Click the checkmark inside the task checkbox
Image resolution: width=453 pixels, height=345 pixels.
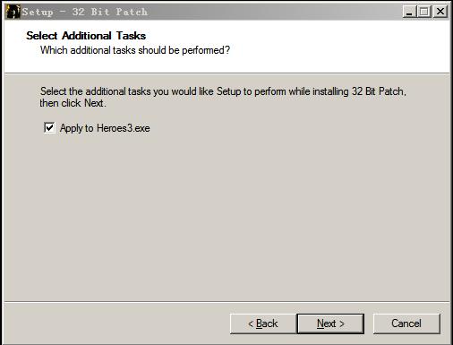tap(49, 127)
